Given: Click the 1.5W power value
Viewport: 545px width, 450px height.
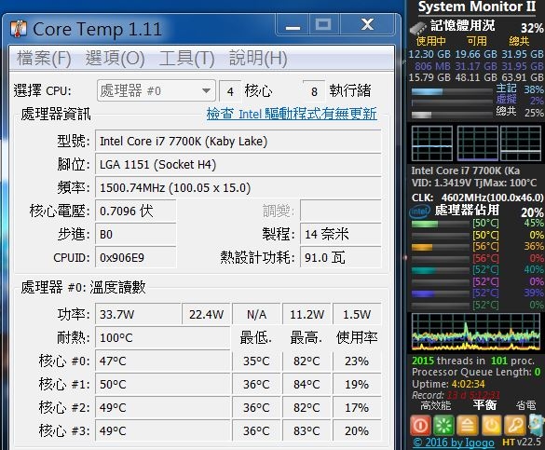Looking at the screenshot, I should click(x=357, y=315).
